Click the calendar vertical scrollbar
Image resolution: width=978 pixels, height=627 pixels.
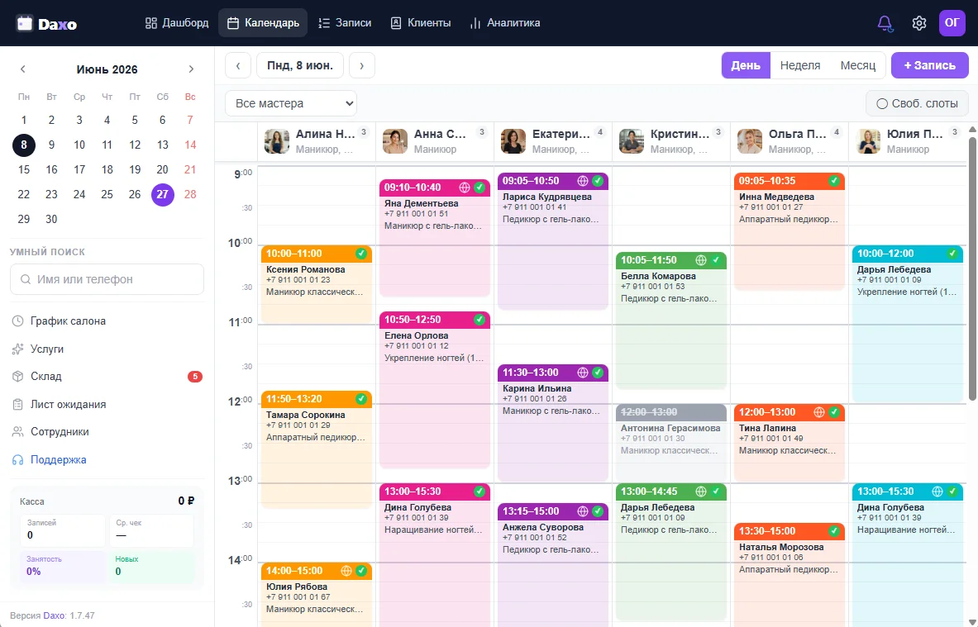click(x=971, y=268)
